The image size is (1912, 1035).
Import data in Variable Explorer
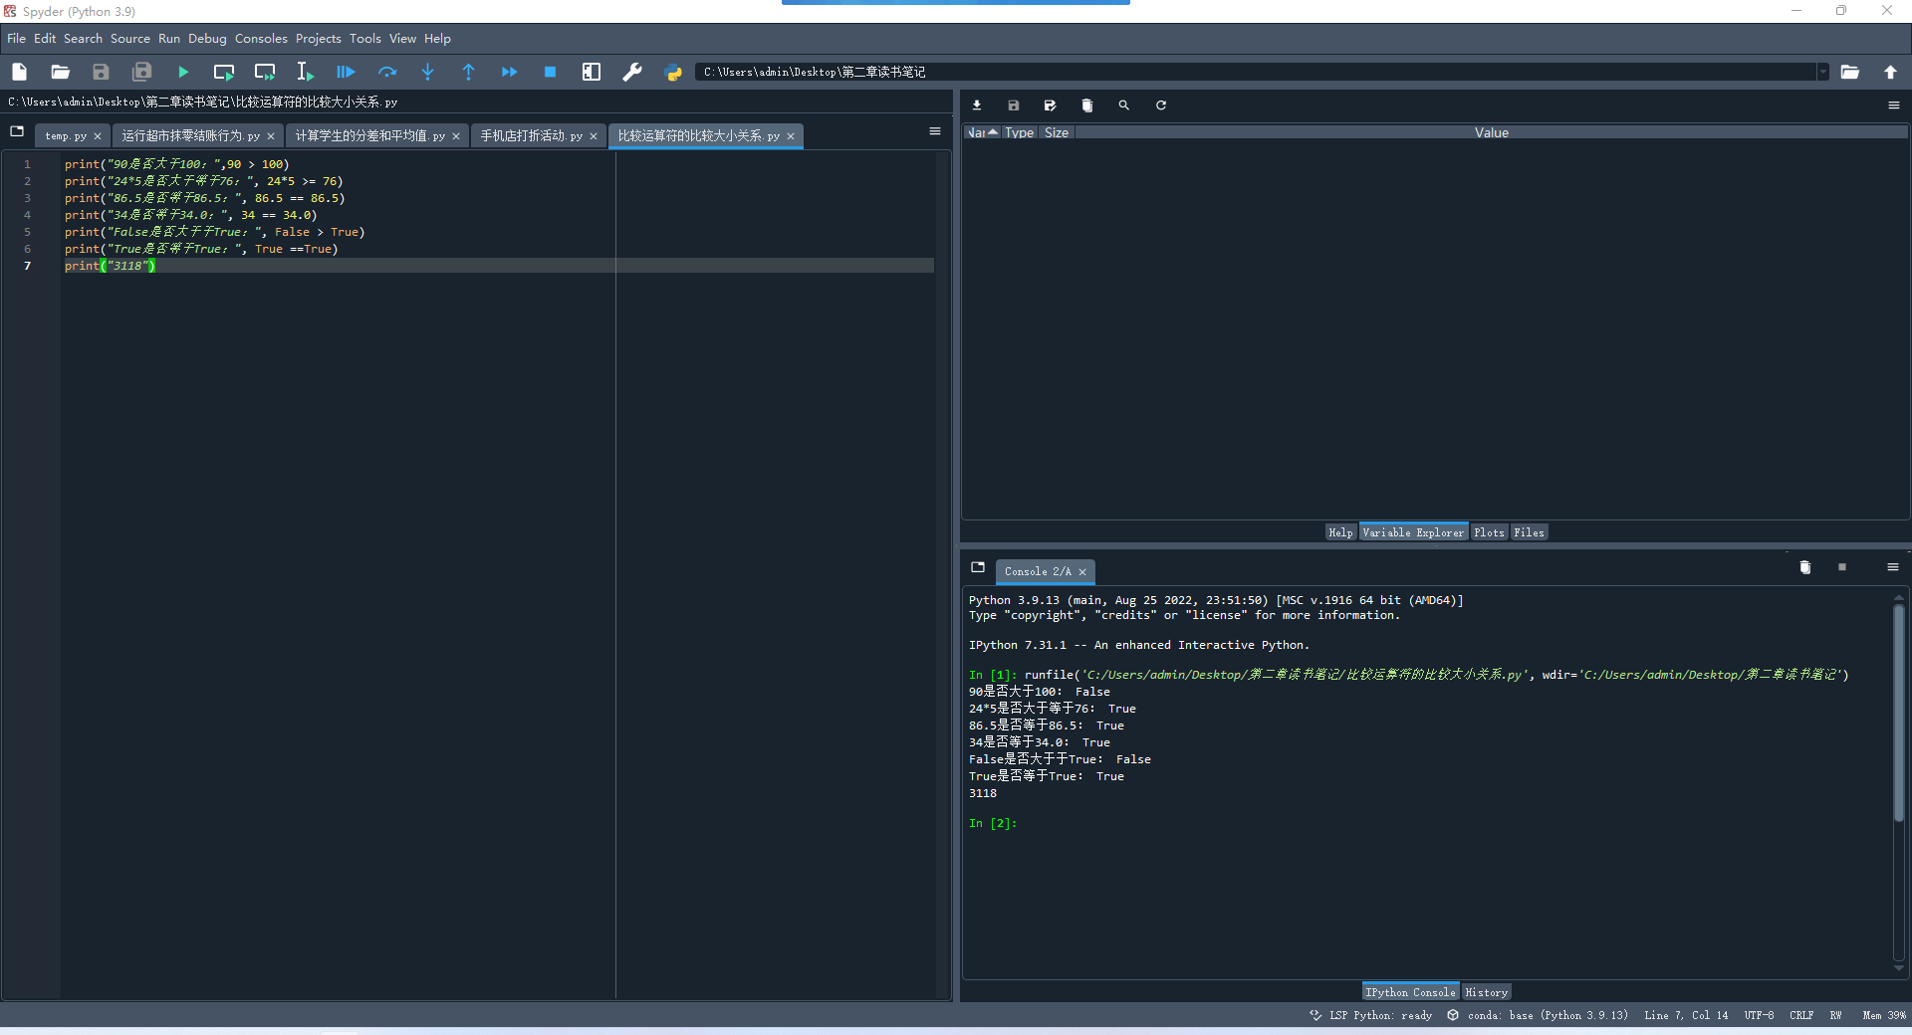point(977,105)
